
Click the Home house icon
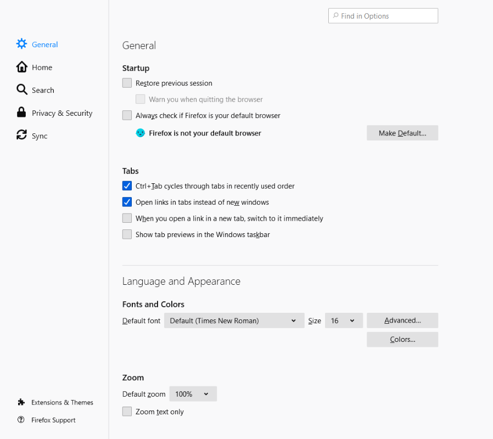click(21, 67)
